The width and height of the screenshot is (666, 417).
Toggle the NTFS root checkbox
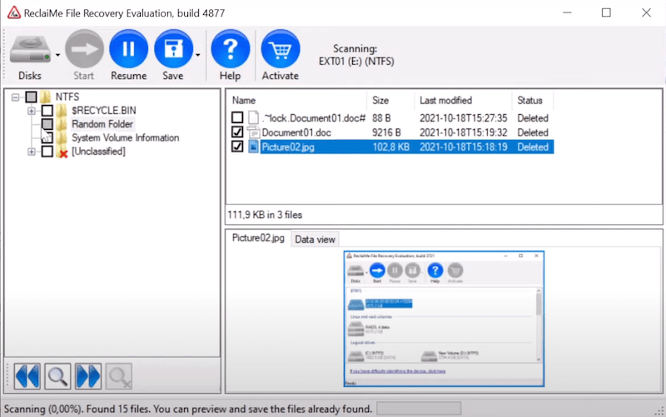pos(31,97)
